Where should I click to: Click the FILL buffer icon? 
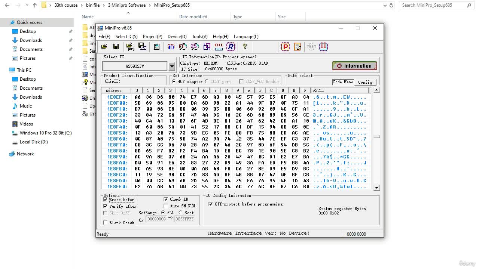(x=219, y=47)
